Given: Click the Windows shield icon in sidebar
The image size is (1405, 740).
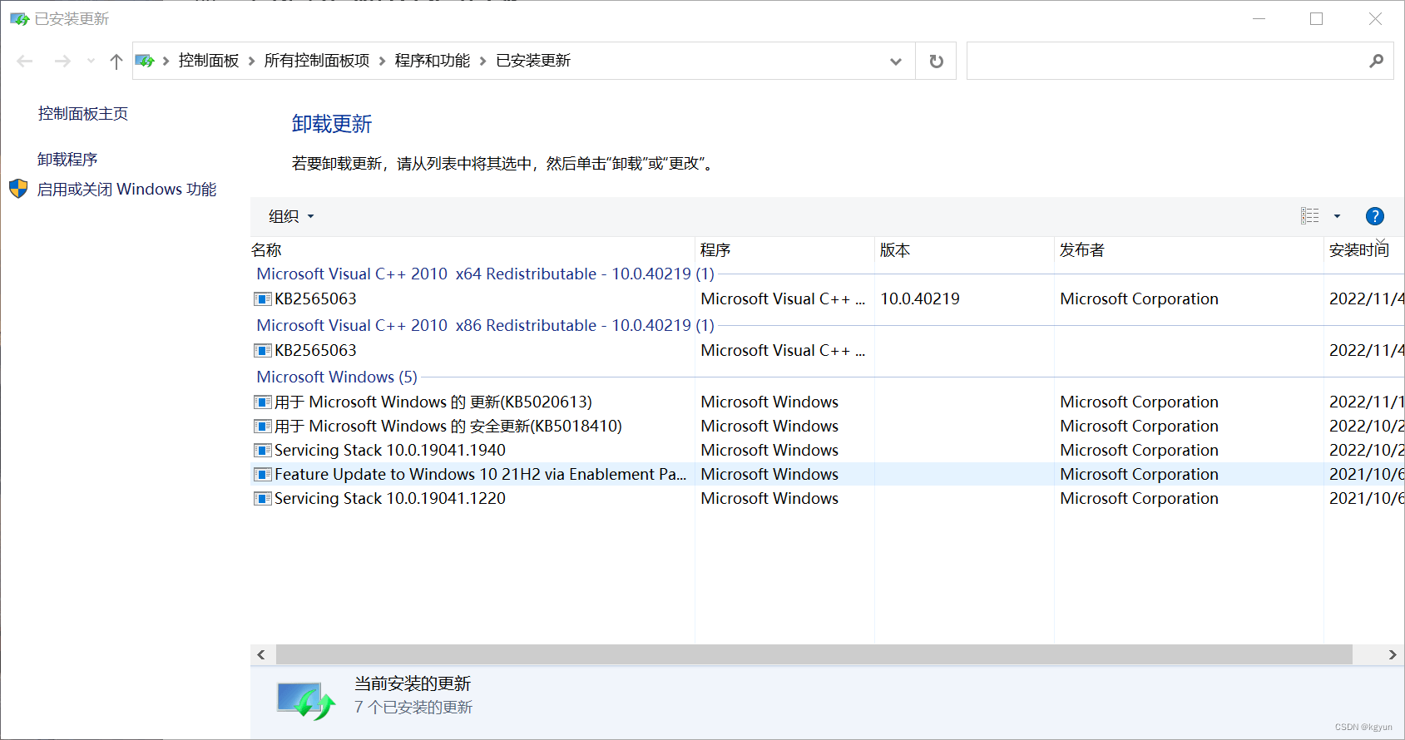Looking at the screenshot, I should (x=18, y=189).
